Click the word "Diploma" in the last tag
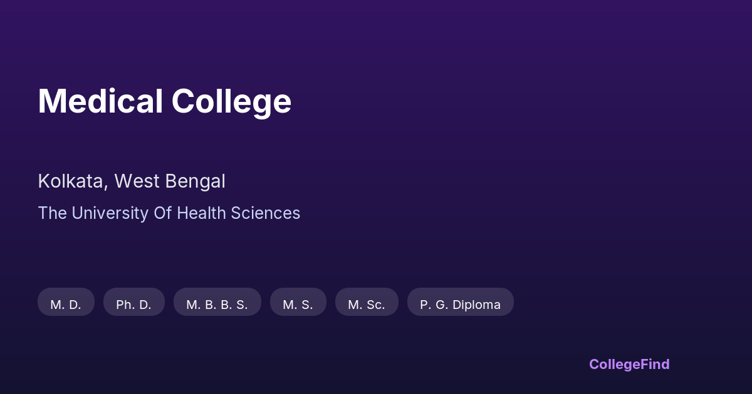Screen dimensions: 752x394 tap(476, 305)
